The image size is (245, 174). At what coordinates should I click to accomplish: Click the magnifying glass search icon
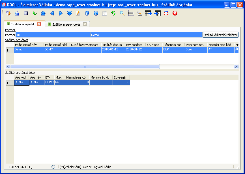(x=122, y=13)
